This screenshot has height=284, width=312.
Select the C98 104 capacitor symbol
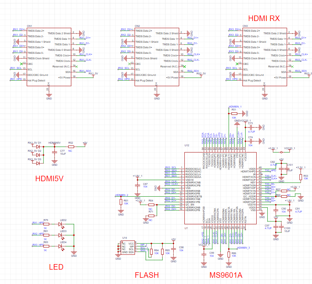(x=173, y=249)
